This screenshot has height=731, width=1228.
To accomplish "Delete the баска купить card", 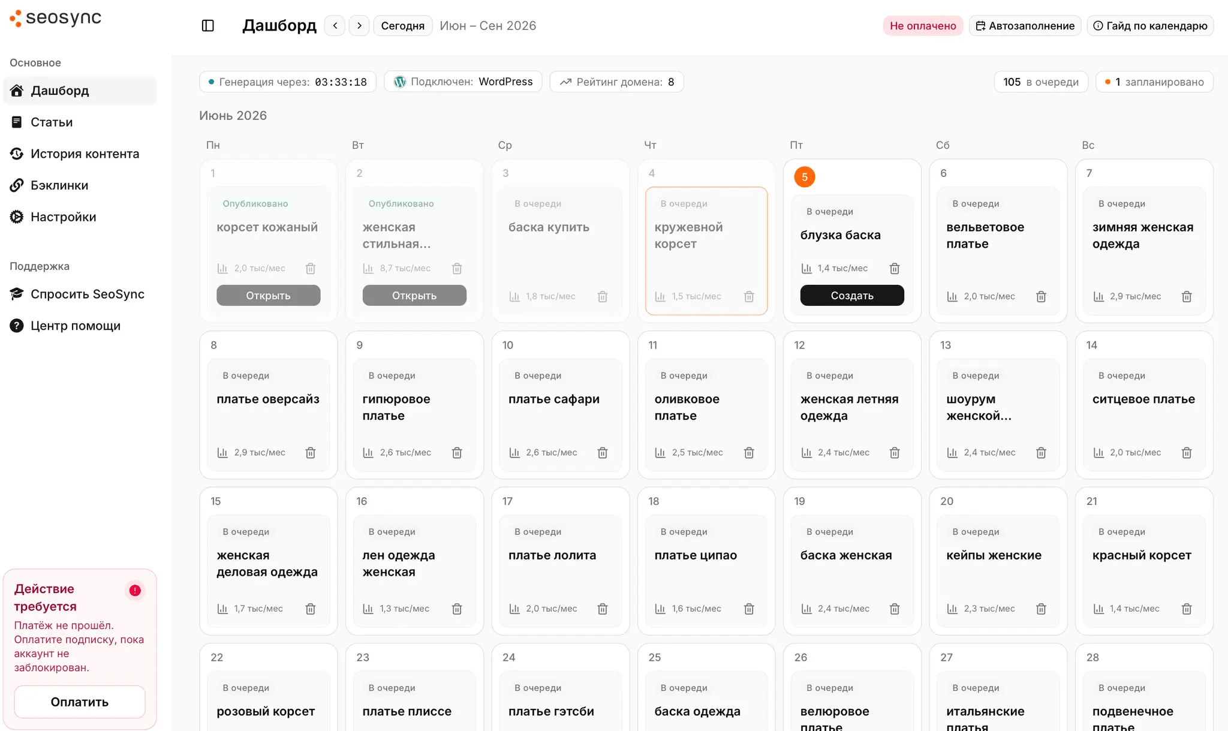I will coord(603,296).
